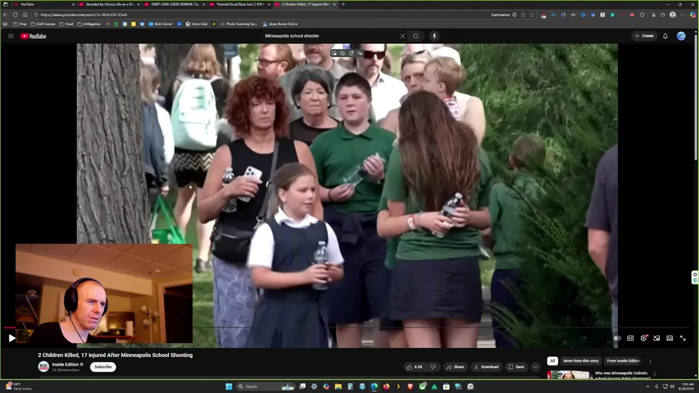Open the YouTube hamburger guide menu
699x393 pixels.
[10, 36]
